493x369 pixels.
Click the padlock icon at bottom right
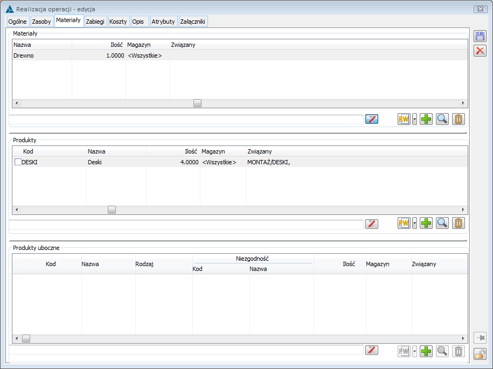pyautogui.click(x=480, y=354)
